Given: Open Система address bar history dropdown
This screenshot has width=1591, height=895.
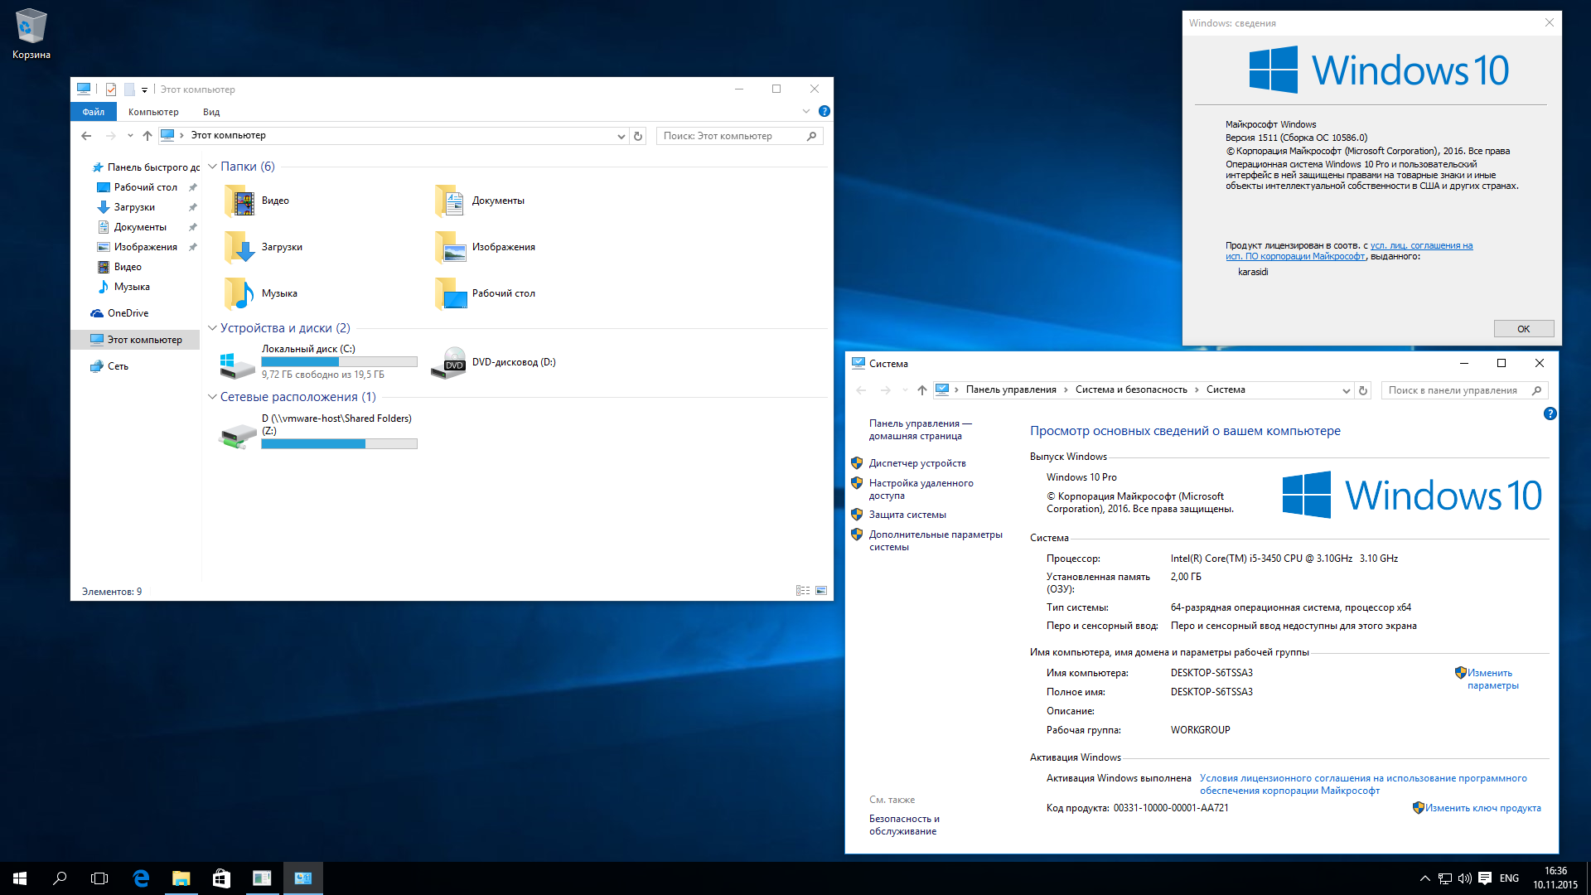Looking at the screenshot, I should 1346,390.
